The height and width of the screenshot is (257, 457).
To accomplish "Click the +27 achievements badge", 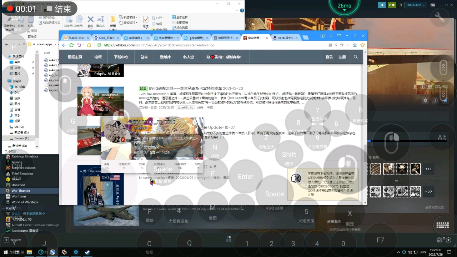I will 428,192.
